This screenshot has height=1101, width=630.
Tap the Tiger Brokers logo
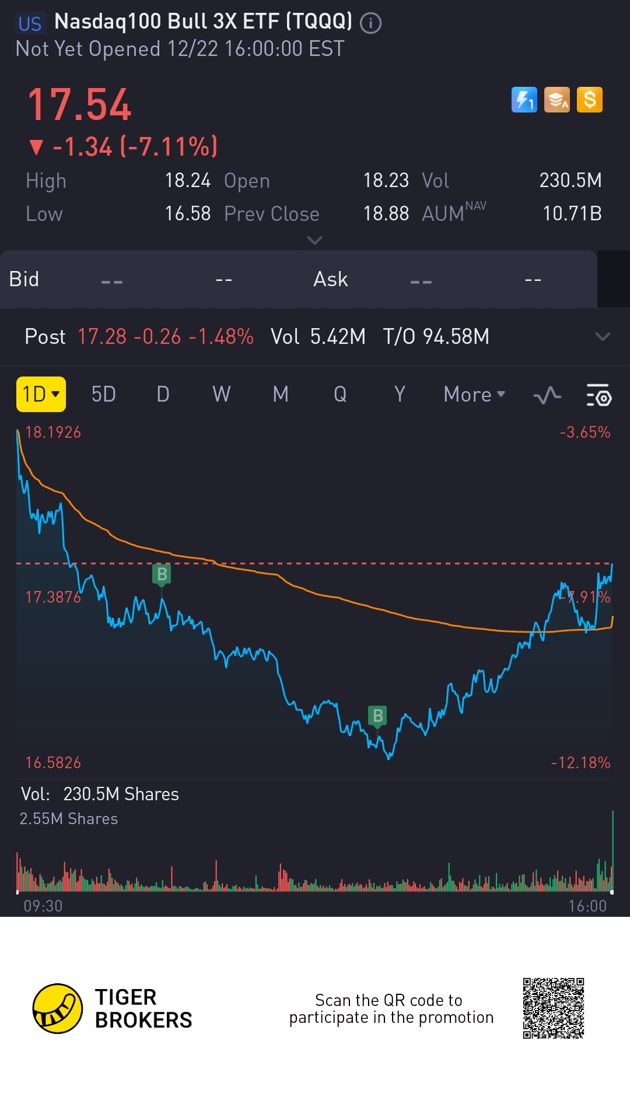click(57, 1008)
